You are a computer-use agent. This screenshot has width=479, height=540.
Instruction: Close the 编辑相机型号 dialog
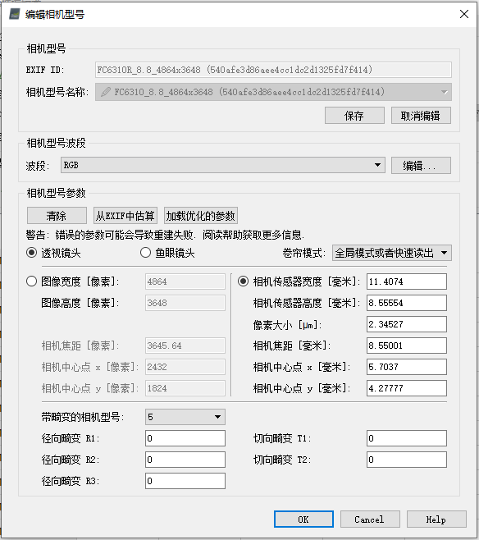point(464,14)
